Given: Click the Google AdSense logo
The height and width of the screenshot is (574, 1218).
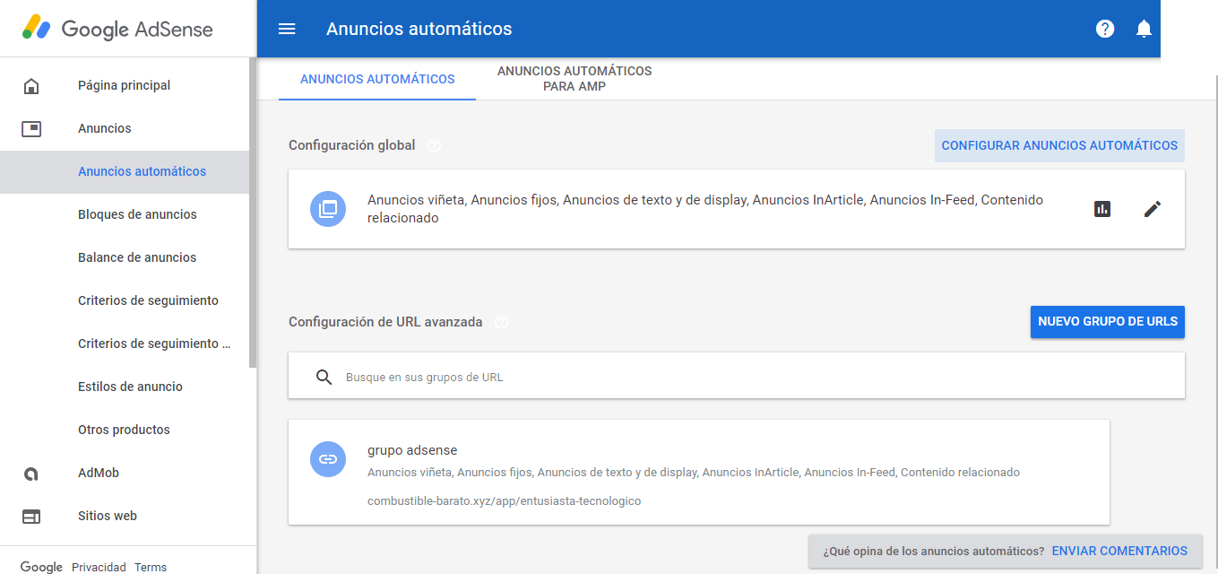Looking at the screenshot, I should (x=117, y=29).
